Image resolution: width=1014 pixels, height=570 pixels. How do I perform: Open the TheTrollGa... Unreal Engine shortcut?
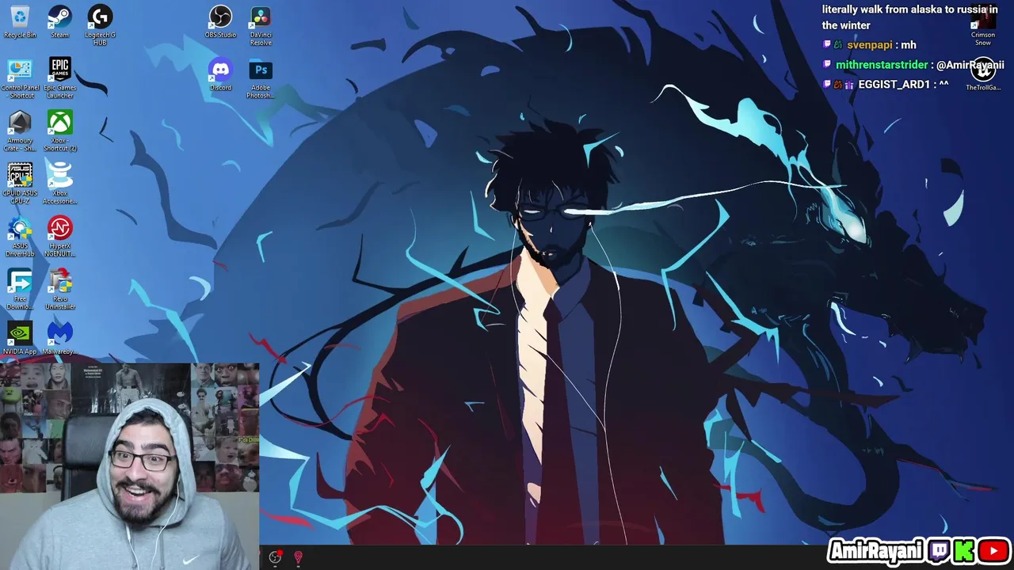click(983, 74)
